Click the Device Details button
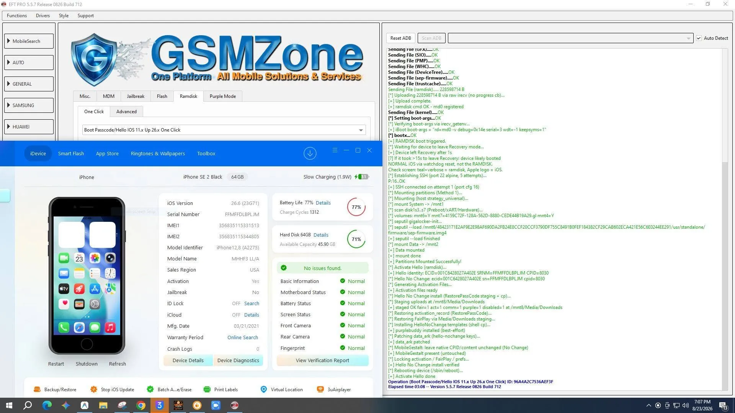 pos(188,360)
